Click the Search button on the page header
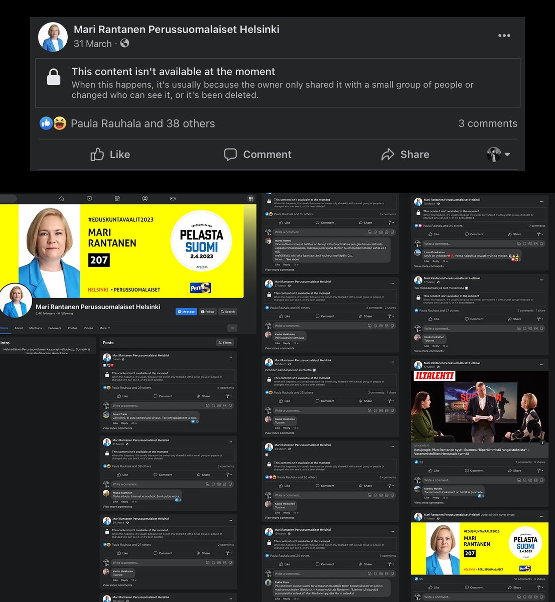 [x=227, y=312]
